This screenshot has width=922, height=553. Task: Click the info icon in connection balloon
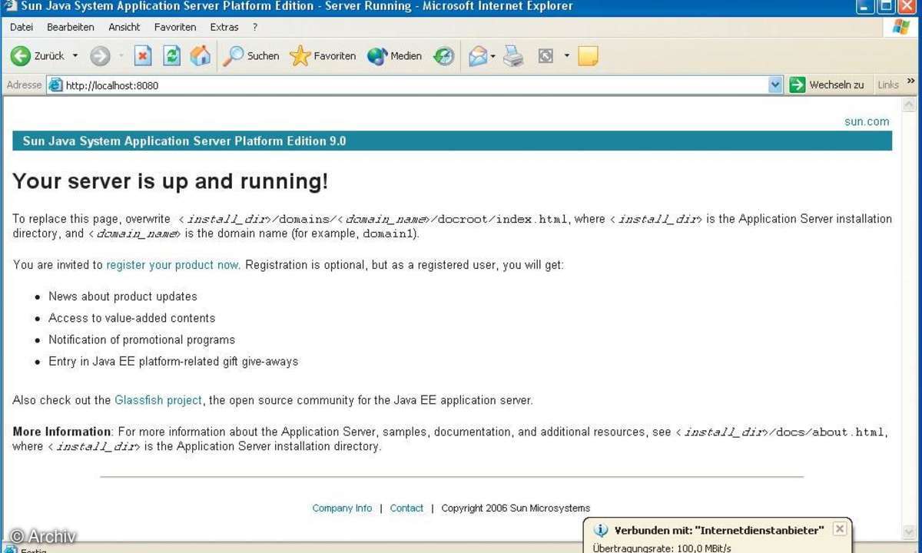[601, 530]
